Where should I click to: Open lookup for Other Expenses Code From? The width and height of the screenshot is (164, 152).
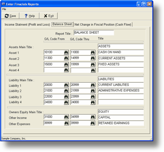pyautogui.click(x=66, y=123)
